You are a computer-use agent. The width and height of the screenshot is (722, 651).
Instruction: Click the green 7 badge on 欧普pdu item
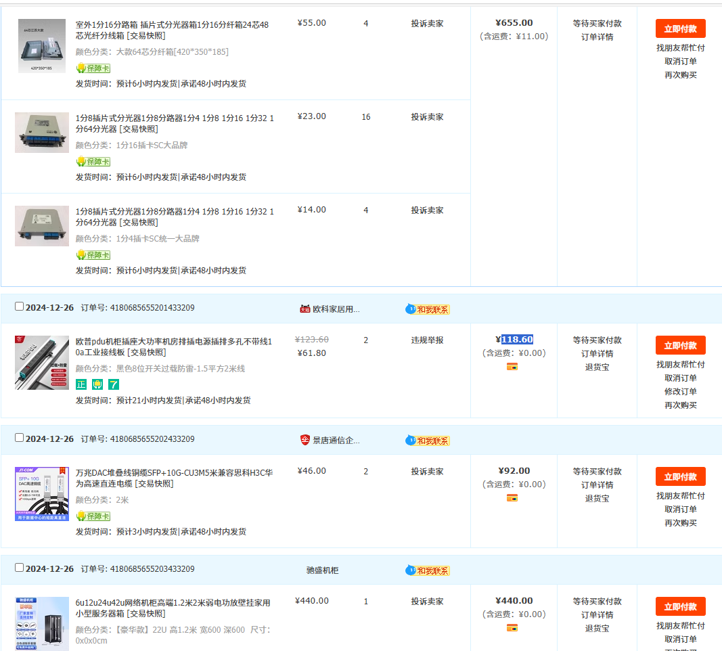[114, 384]
